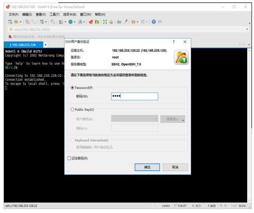Screen dimensions: 254x213
Task: Click the lock screen padlock icon
Action: click(x=111, y=22)
